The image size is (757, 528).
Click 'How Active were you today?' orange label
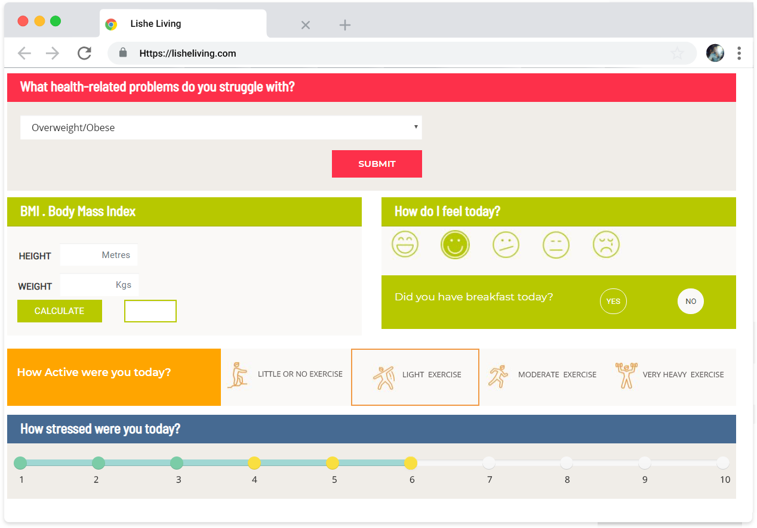[x=94, y=372]
